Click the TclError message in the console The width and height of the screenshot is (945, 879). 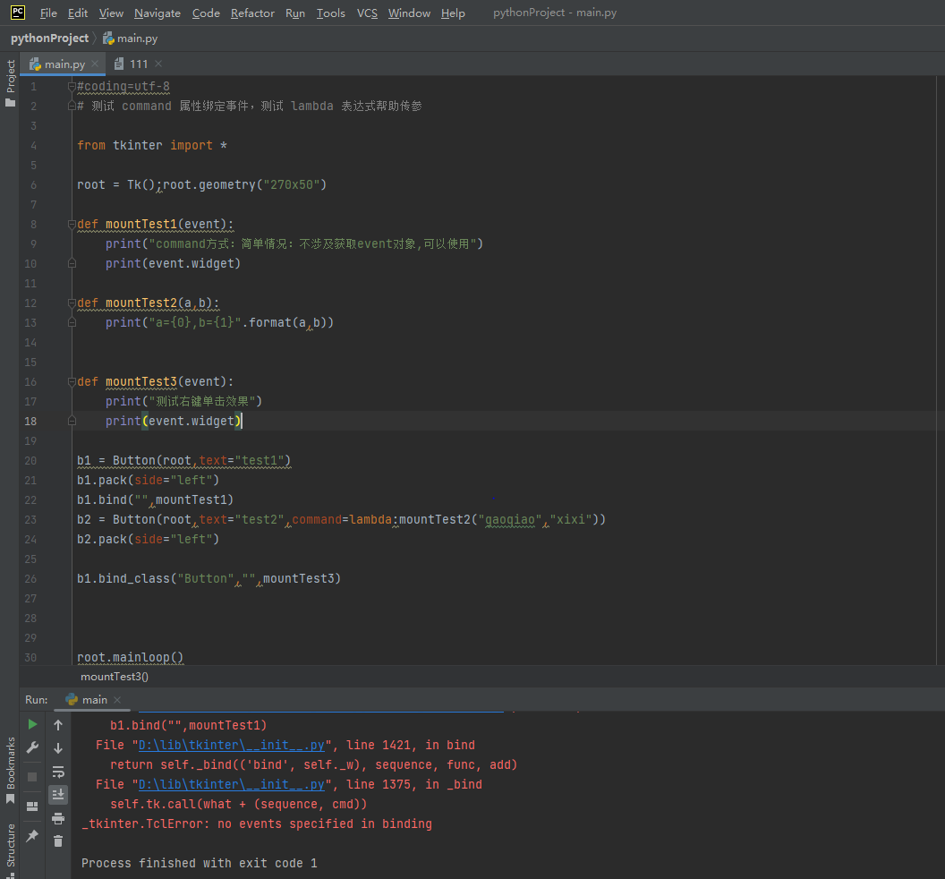coord(257,824)
